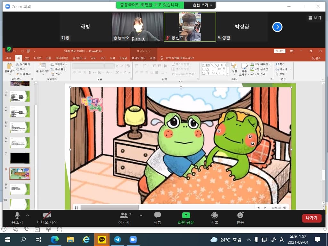Start recording with 기록 button

coord(215,218)
